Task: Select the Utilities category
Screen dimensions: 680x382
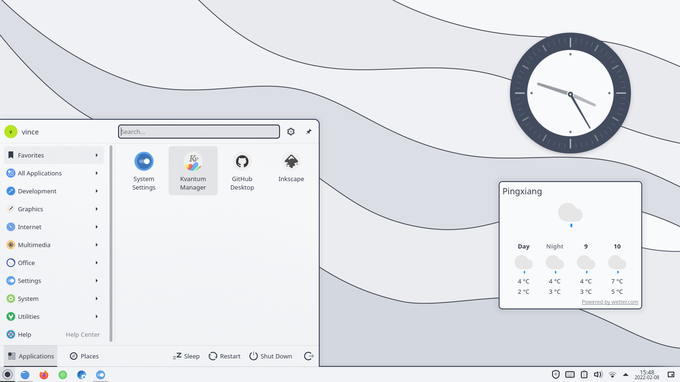Action: pos(54,316)
